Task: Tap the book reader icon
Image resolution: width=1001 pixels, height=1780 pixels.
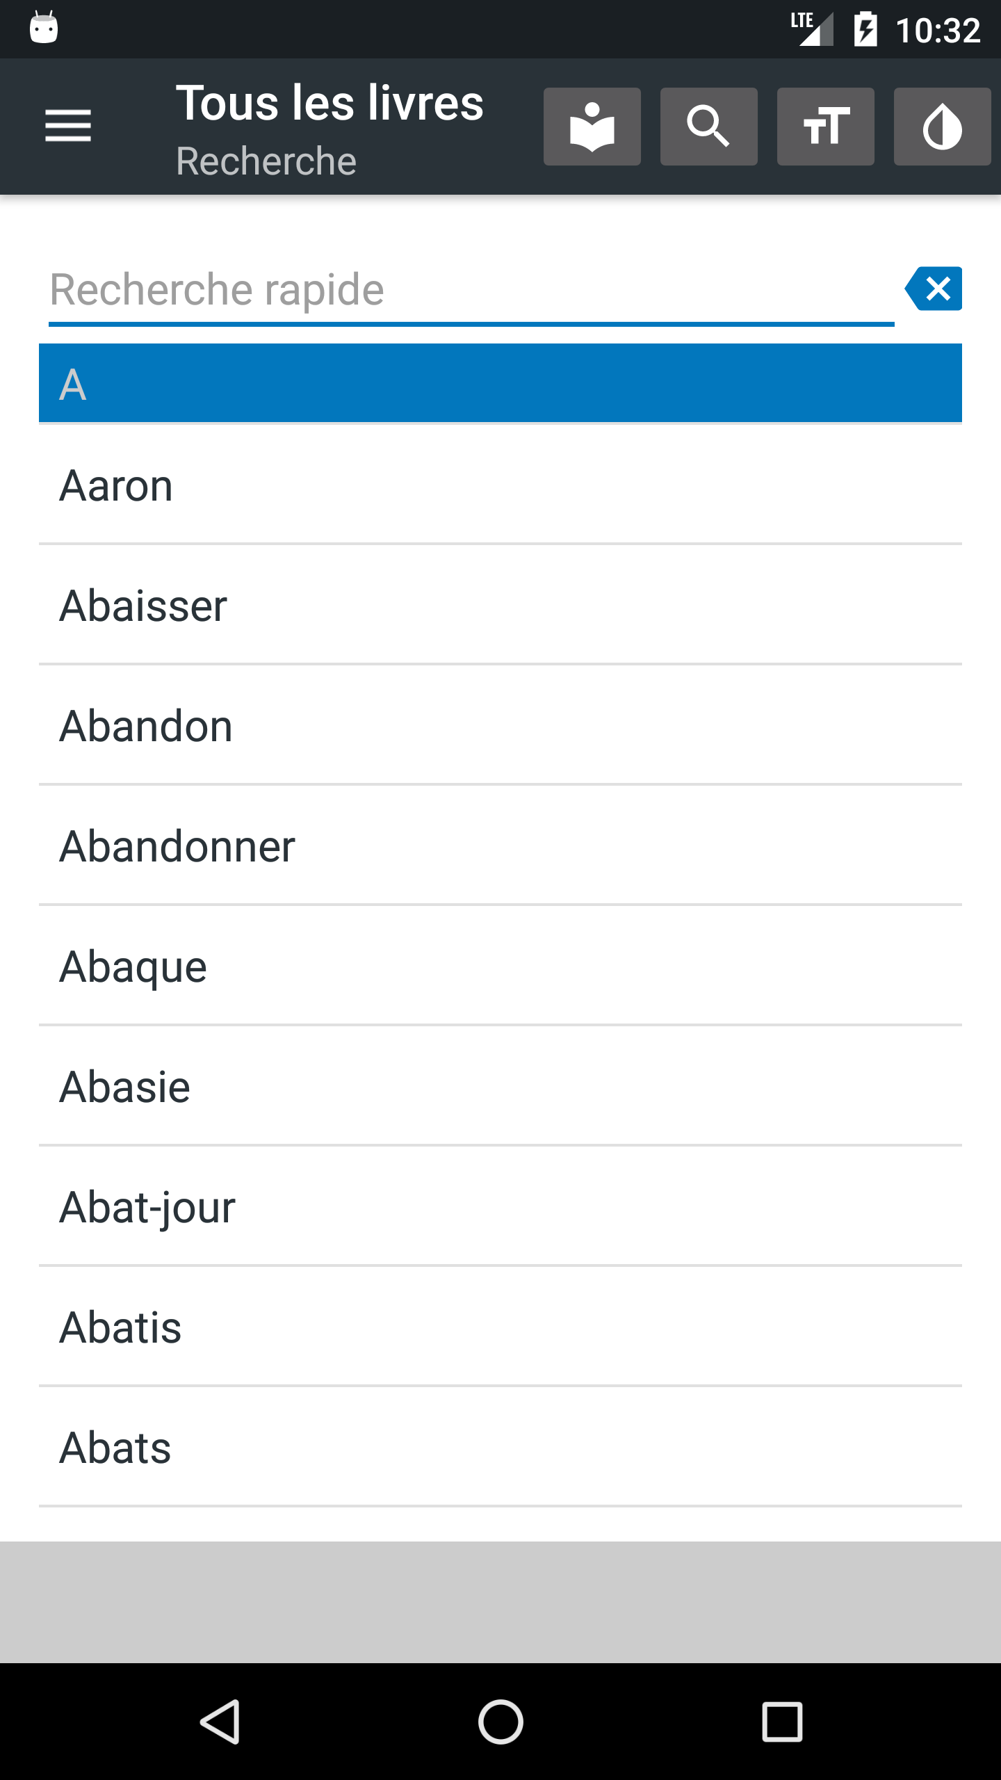Action: (592, 127)
